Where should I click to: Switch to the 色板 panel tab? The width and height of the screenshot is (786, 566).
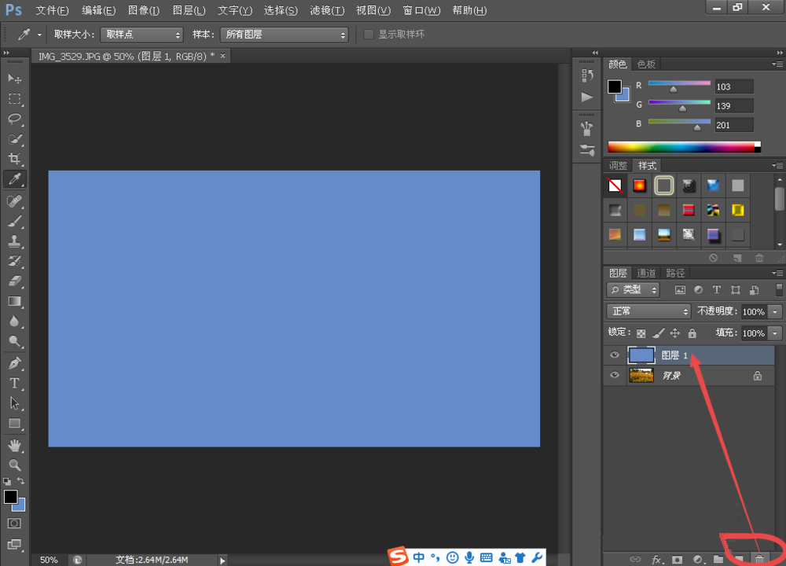646,64
